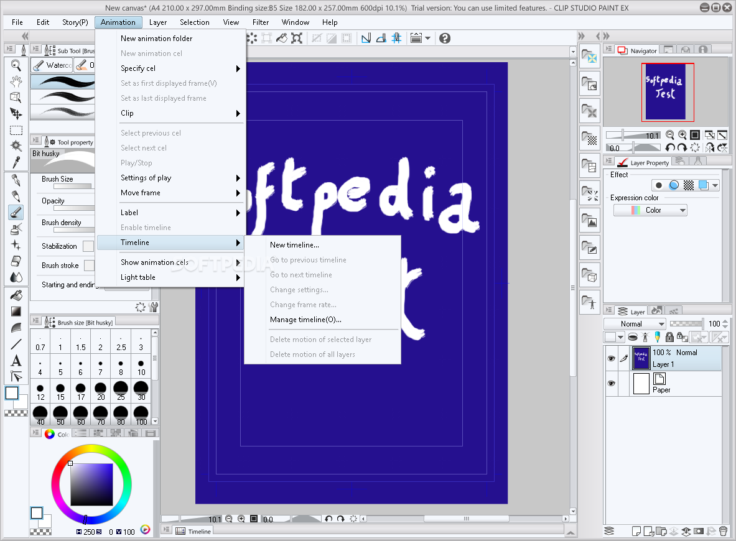The image size is (736, 541).
Task: Open the Timeline tab at the bottom
Action: pos(193,531)
